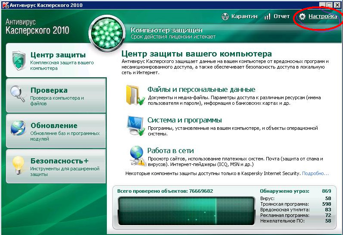Click the scanned objects activity graph

[x=187, y=211]
